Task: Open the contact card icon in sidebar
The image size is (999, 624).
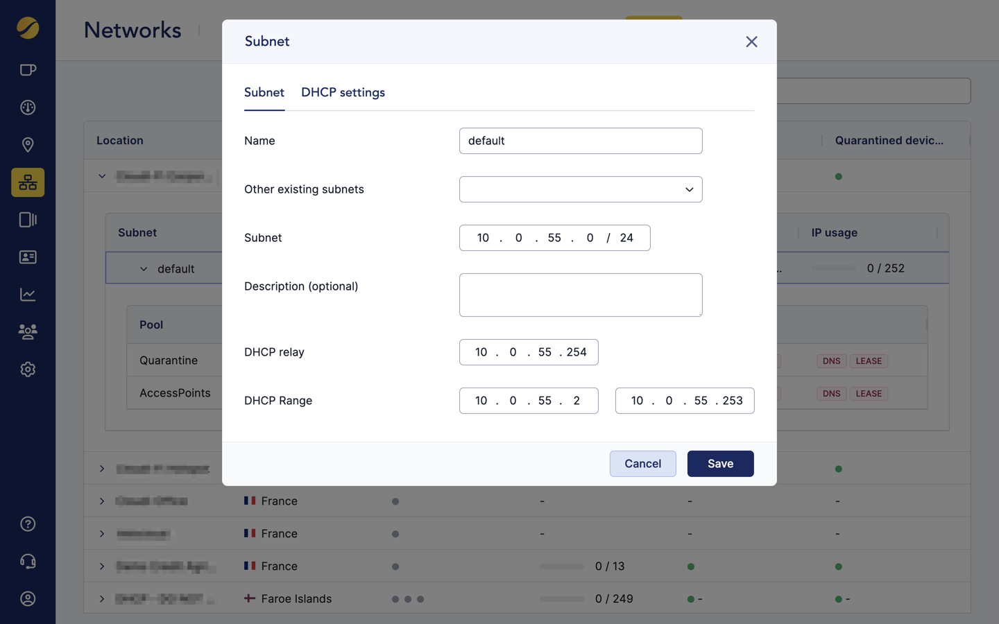Action: 28,257
